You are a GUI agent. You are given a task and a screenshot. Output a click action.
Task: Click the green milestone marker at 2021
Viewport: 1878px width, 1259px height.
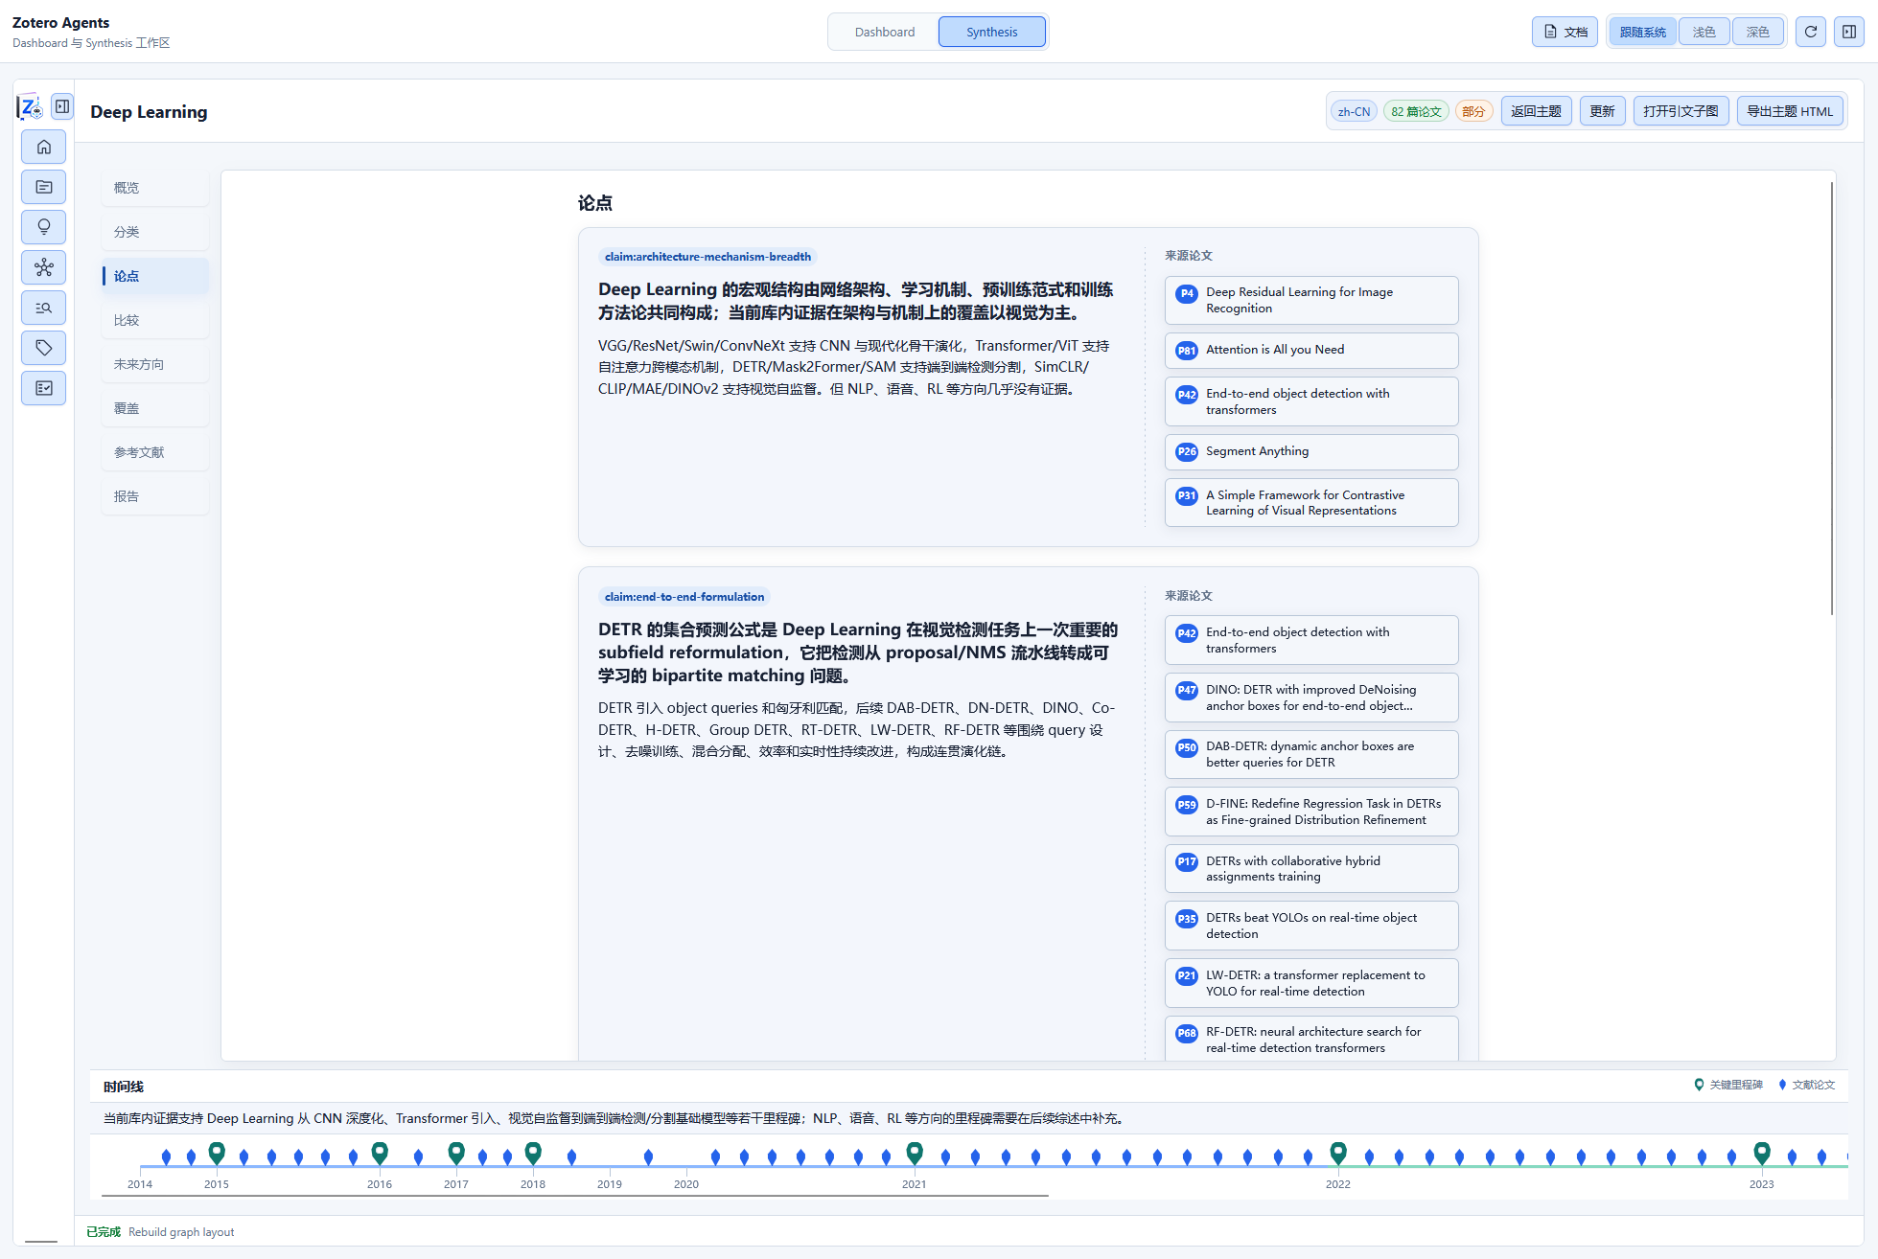tap(915, 1153)
